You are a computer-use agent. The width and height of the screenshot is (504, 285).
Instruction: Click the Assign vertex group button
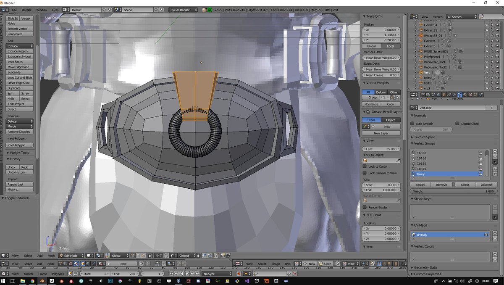tap(420, 185)
